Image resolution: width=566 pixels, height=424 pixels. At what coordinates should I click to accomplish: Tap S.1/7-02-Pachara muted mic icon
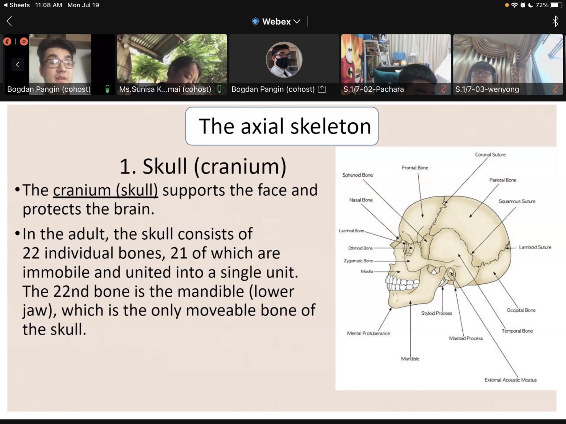pos(443,89)
